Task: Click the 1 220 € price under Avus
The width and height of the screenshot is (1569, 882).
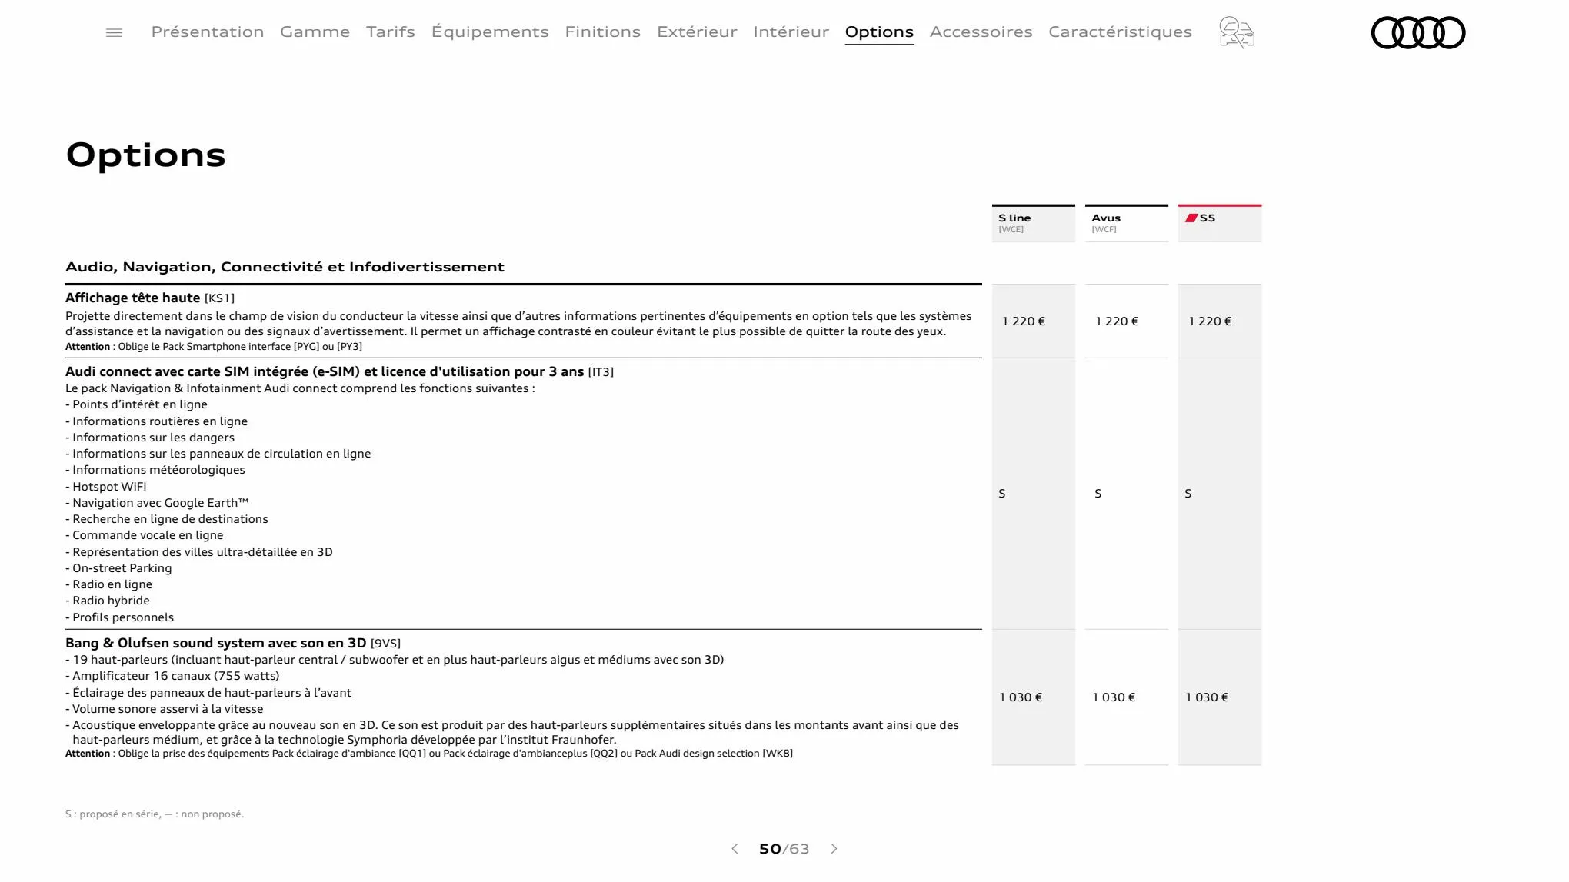Action: tap(1117, 321)
